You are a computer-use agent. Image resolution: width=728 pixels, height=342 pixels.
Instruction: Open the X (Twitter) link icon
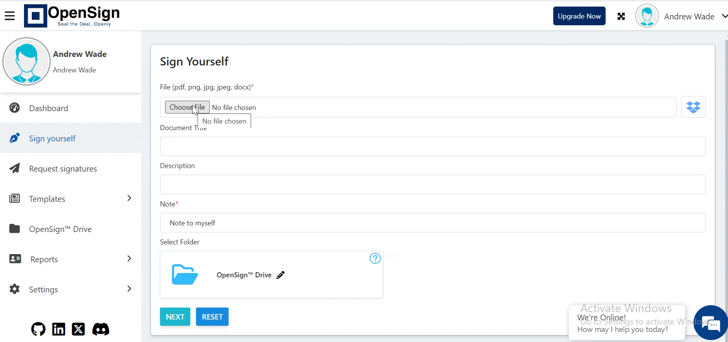pyautogui.click(x=78, y=329)
